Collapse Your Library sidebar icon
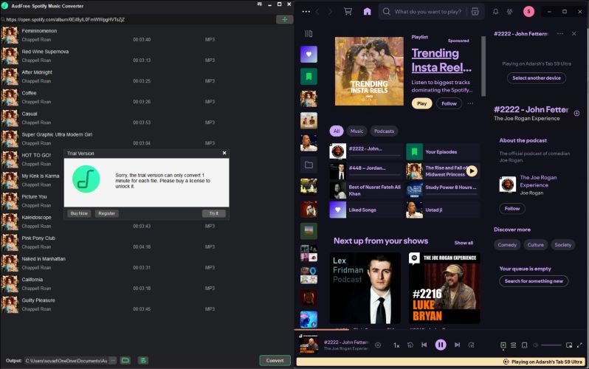The height and width of the screenshot is (369, 589). [x=309, y=34]
